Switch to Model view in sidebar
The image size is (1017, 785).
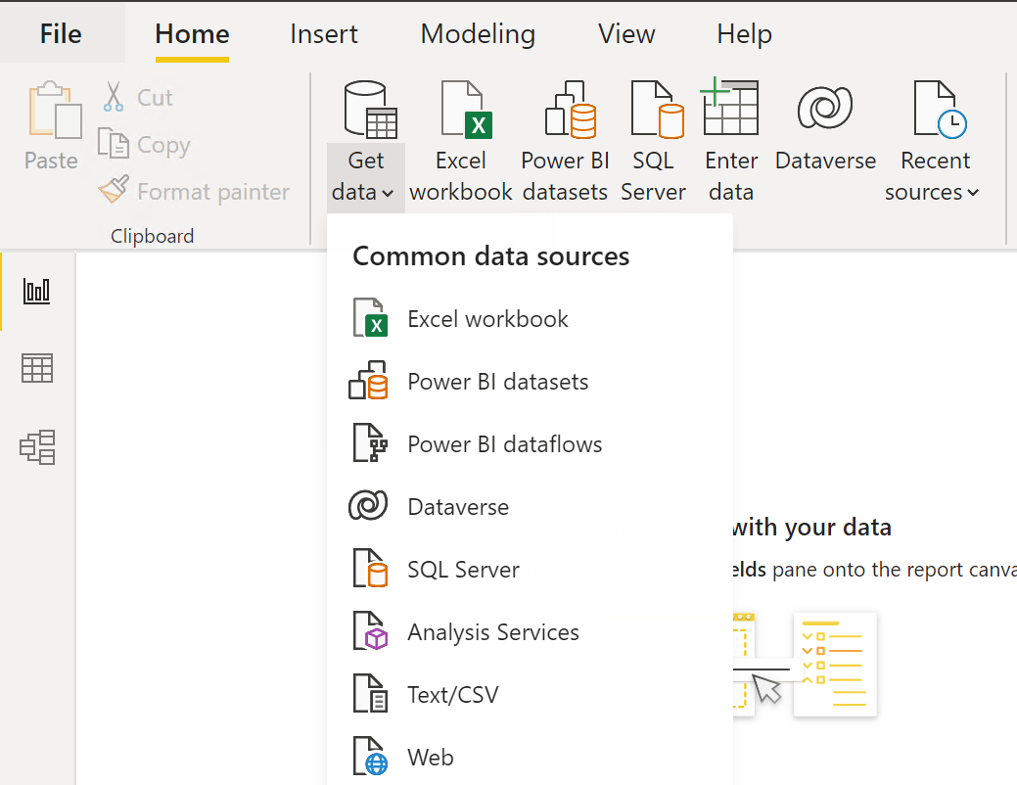click(37, 447)
